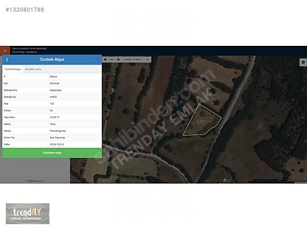
Task: Select the Nitelik value Tarla
Action: (x=52, y=124)
